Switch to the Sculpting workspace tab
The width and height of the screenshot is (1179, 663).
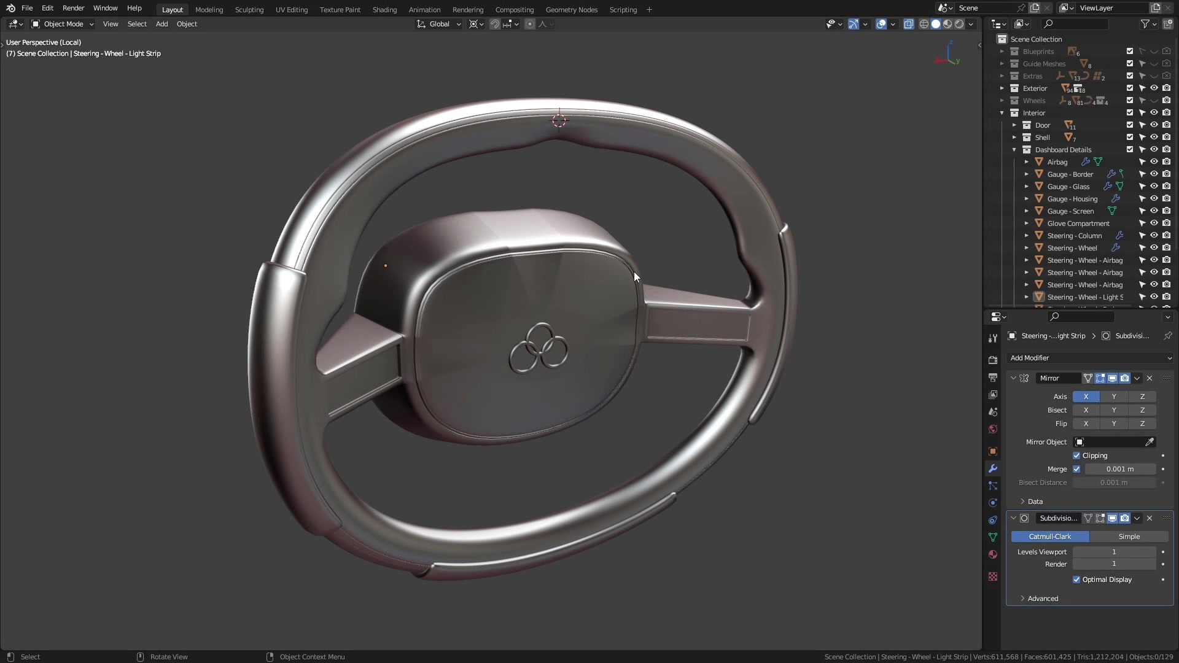[x=249, y=9]
